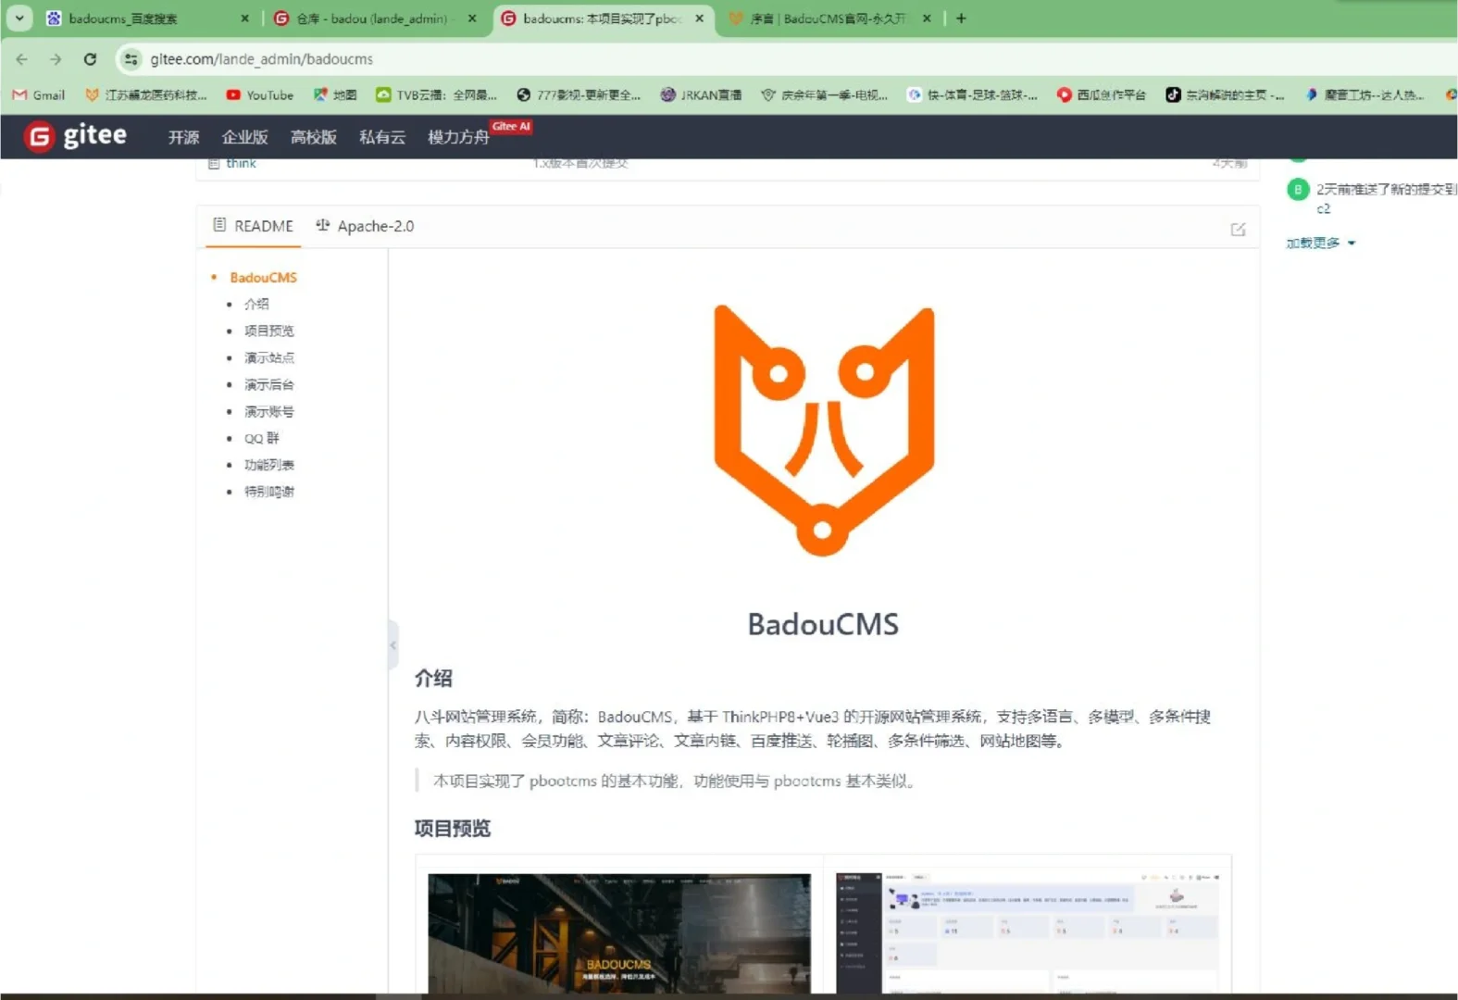Viewport: 1458px width, 1000px height.
Task: Open the JRKAN直播 bookmark
Action: click(x=701, y=94)
